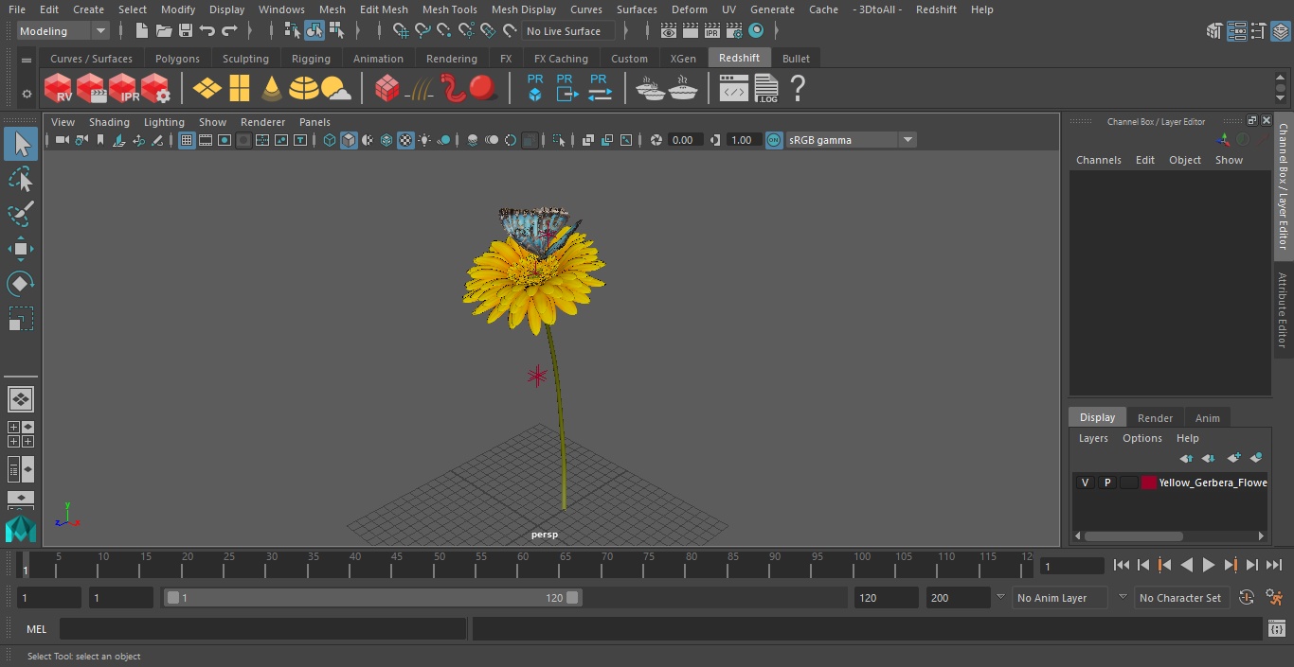Toggle viewport grid display icon
The height and width of the screenshot is (667, 1294).
point(187,140)
